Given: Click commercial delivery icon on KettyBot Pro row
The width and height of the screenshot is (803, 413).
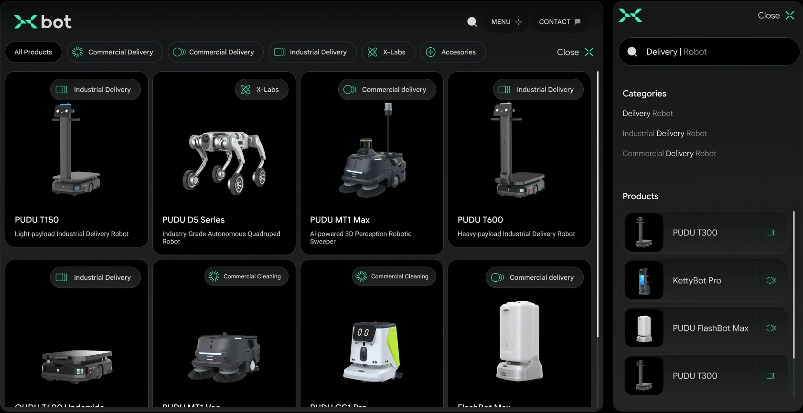Looking at the screenshot, I should pos(771,280).
